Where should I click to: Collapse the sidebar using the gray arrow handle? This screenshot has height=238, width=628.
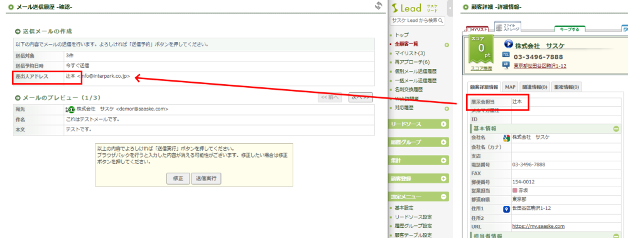pos(450,8)
